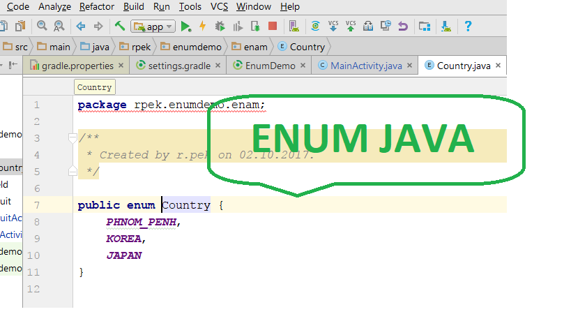Click the purple Revert undo icon
This screenshot has height=321, width=571.
point(403,27)
